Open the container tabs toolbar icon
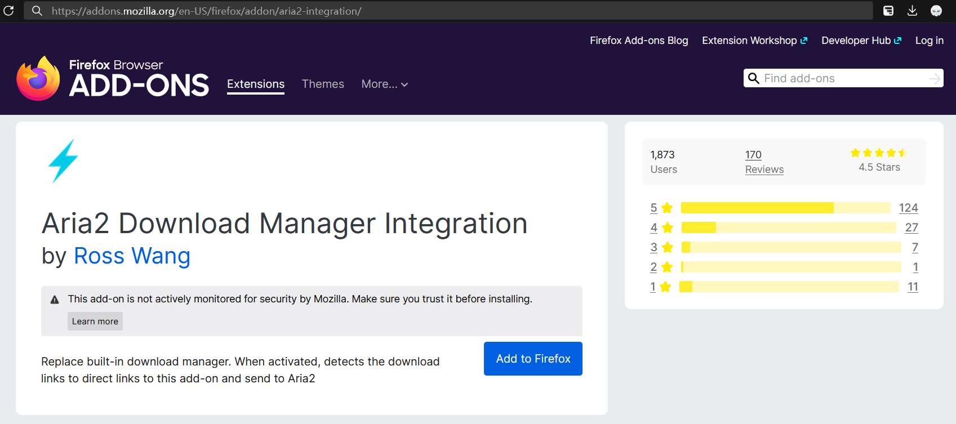 888,11
